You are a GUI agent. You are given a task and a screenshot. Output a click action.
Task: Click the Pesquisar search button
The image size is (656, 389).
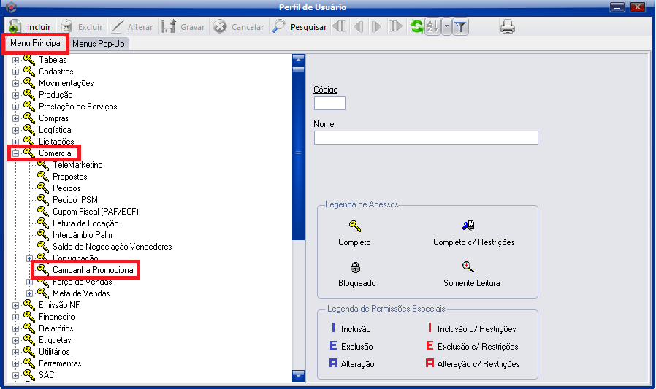point(300,27)
